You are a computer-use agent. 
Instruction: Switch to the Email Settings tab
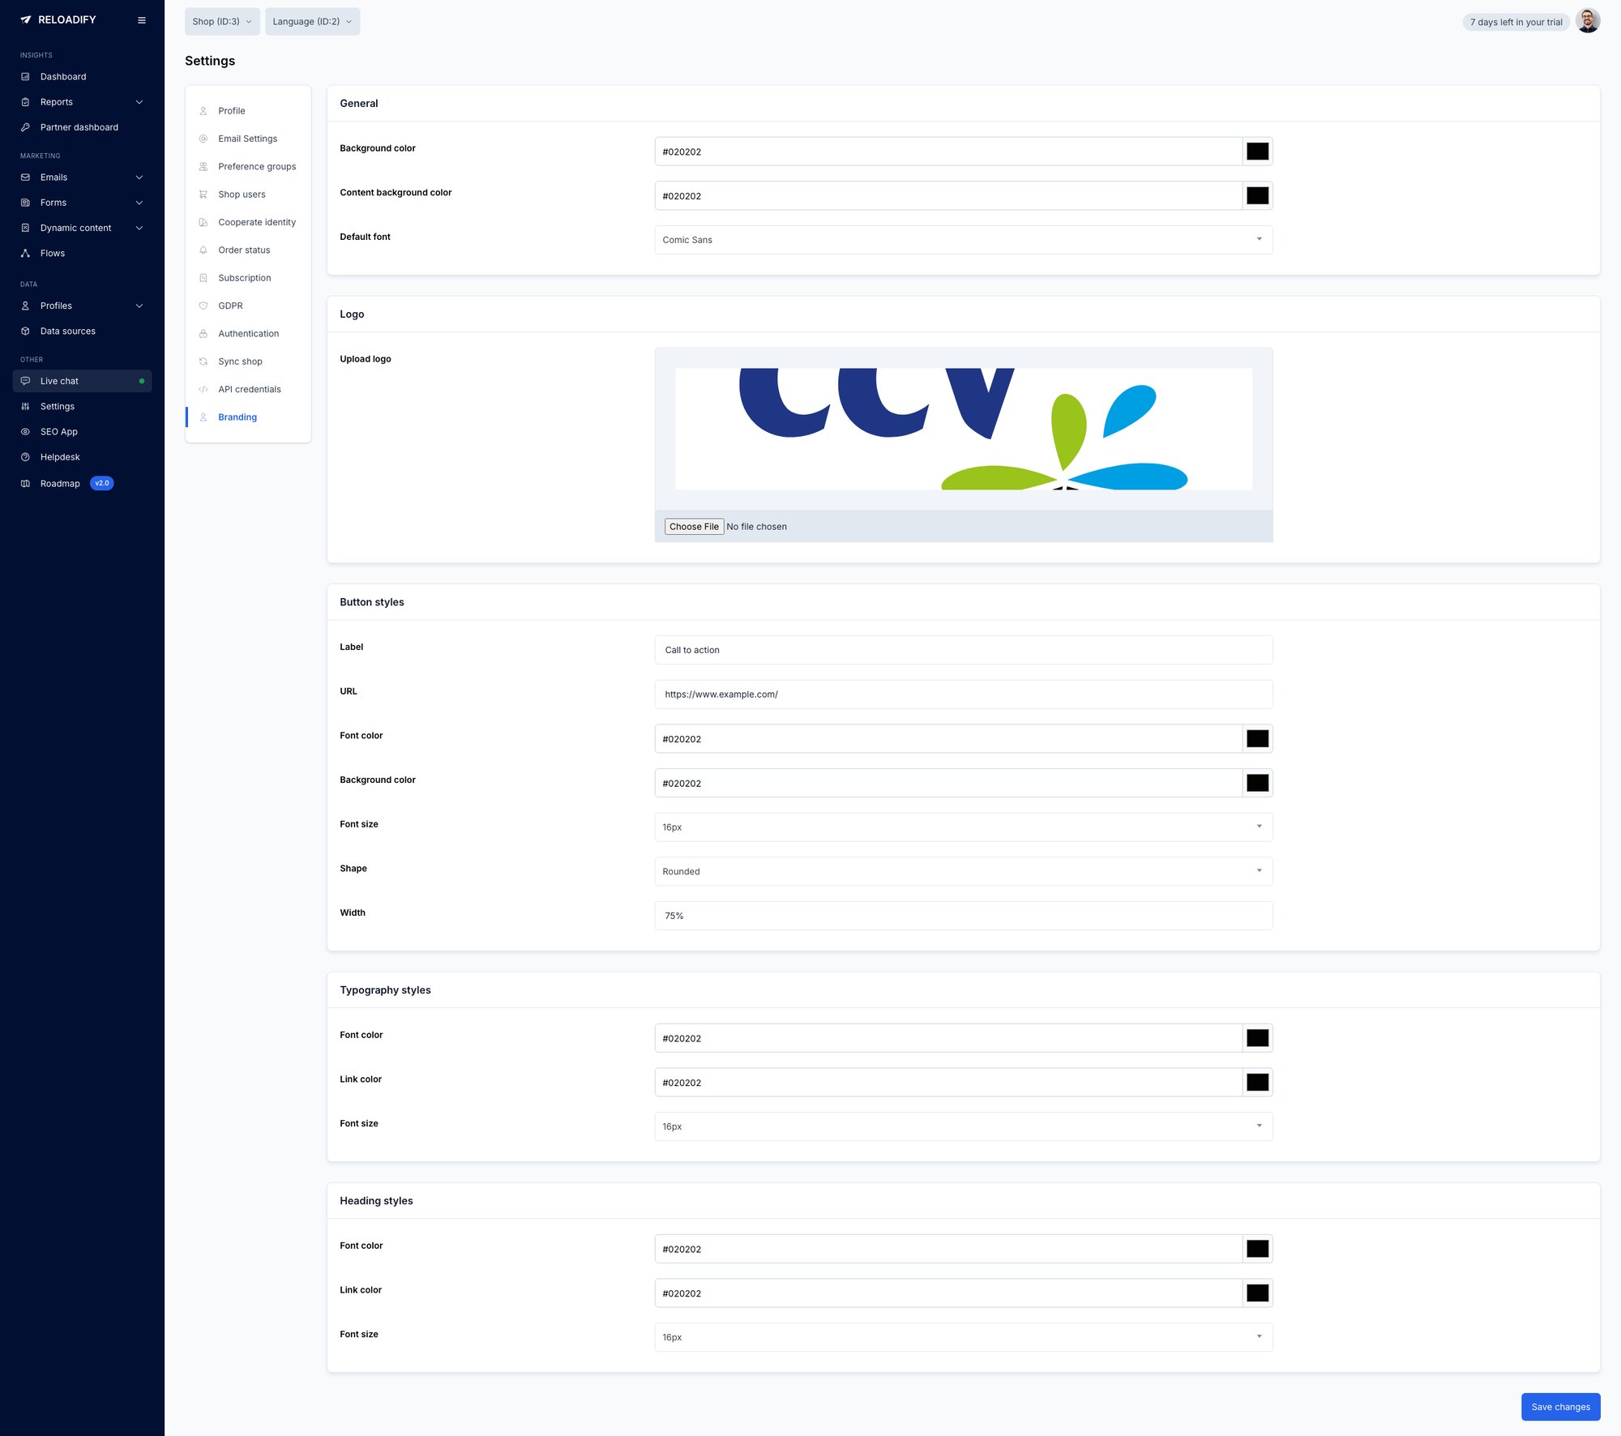coord(246,139)
